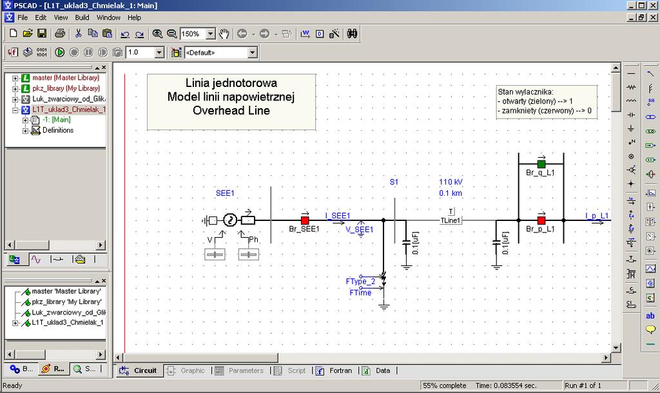660x393 pixels.
Task: Open the File menu
Action: coord(23,17)
